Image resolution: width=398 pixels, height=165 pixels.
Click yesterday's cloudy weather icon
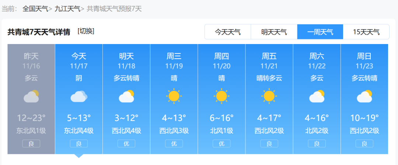coord(31,96)
